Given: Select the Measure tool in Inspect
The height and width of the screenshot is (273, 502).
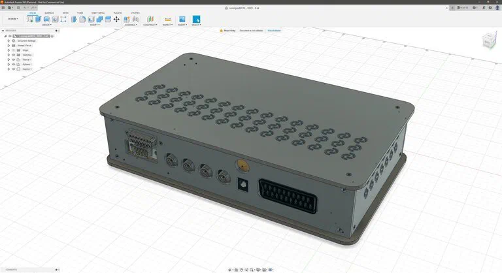Looking at the screenshot, I should click(x=167, y=20).
